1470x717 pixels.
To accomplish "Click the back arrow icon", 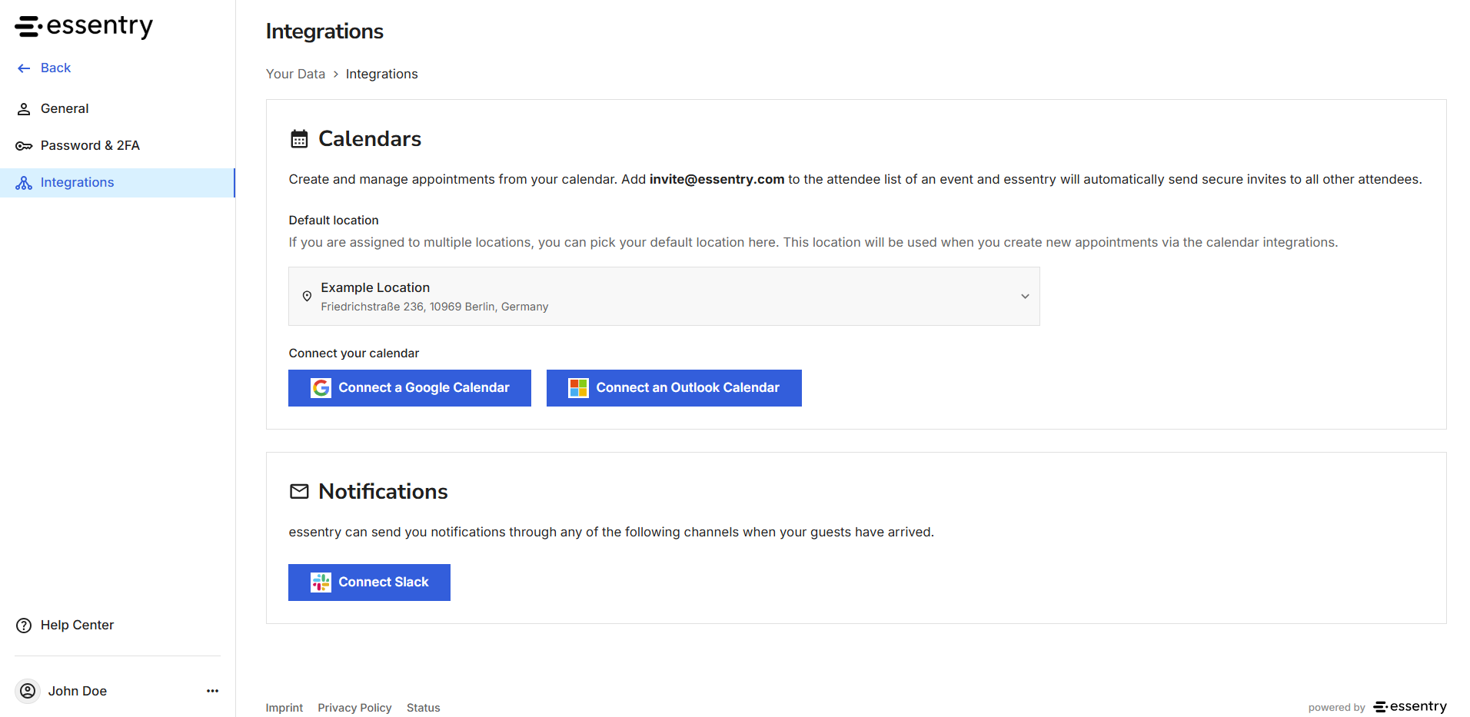I will (24, 68).
